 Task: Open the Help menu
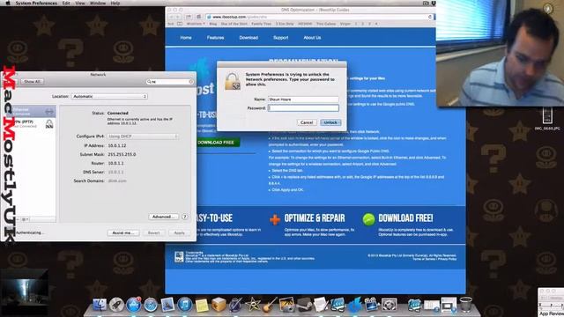115,3
